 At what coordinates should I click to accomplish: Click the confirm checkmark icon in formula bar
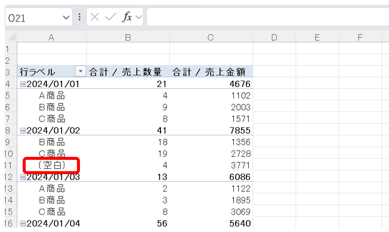click(x=110, y=17)
